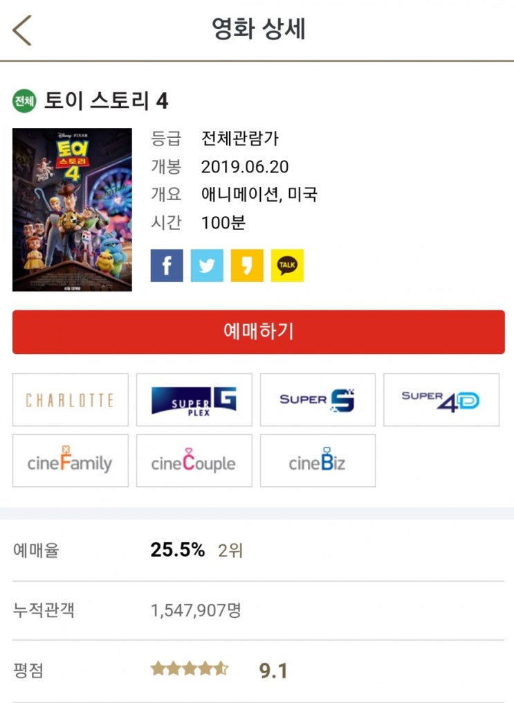The image size is (514, 703).
Task: Choose the Super S screen type
Action: pyautogui.click(x=318, y=400)
